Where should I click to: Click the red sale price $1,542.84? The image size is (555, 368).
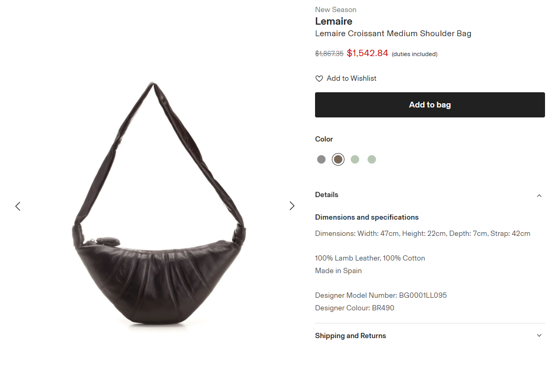pos(368,53)
